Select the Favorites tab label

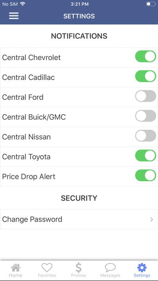(47, 275)
